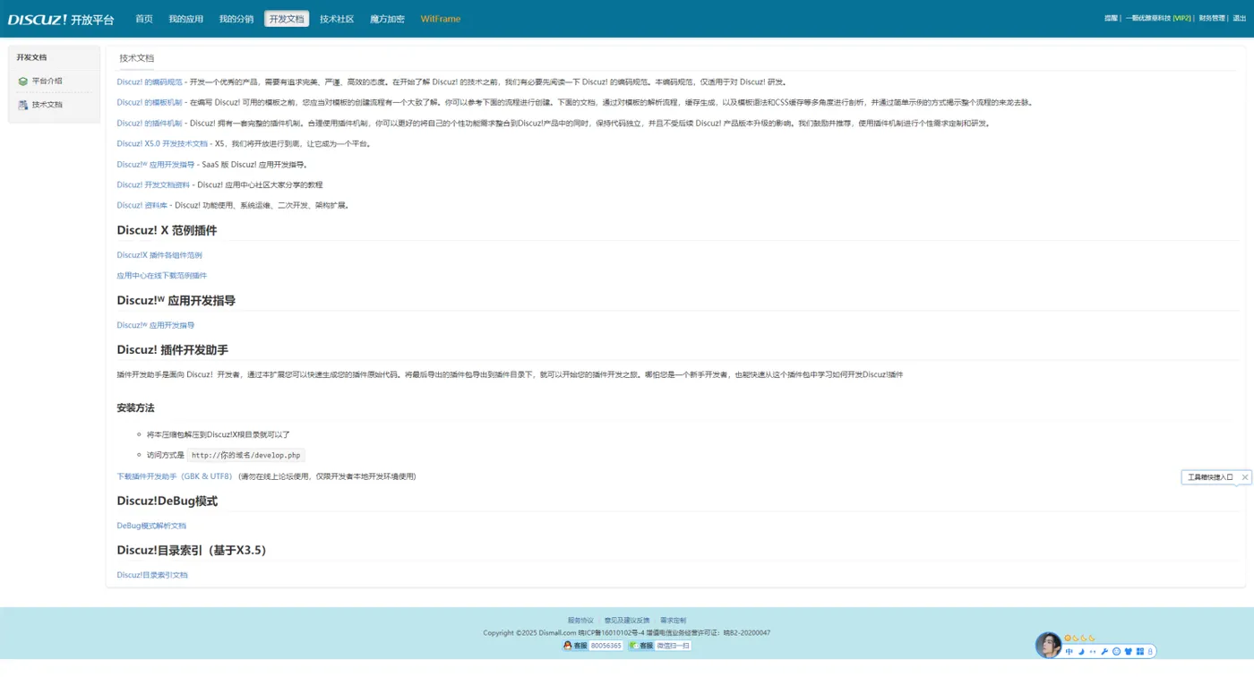This screenshot has width=1254, height=694.
Task: Click the 安装方法 subheading
Action: (135, 407)
